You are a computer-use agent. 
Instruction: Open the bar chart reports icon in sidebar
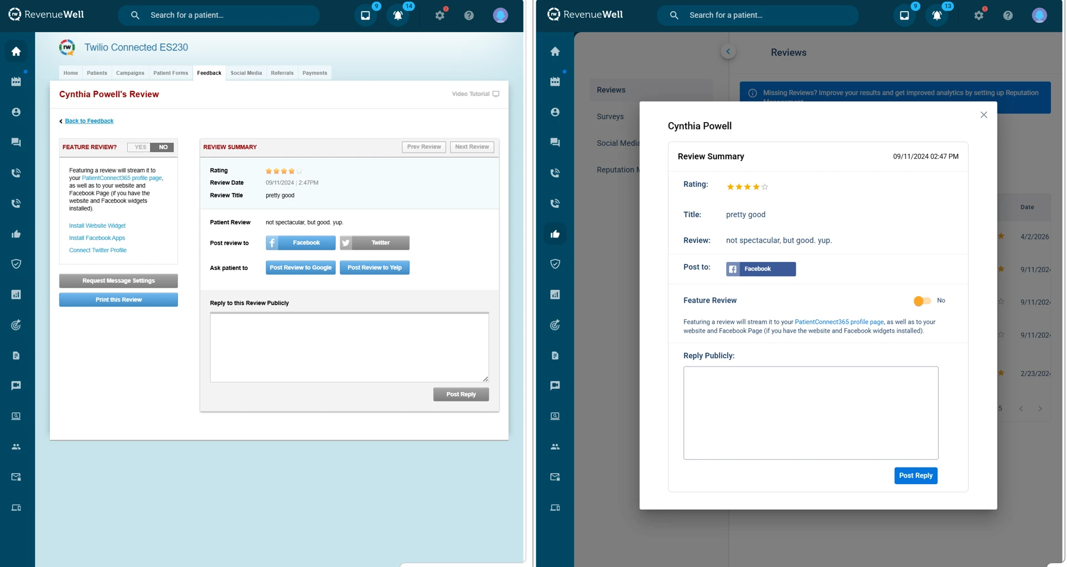coord(16,294)
